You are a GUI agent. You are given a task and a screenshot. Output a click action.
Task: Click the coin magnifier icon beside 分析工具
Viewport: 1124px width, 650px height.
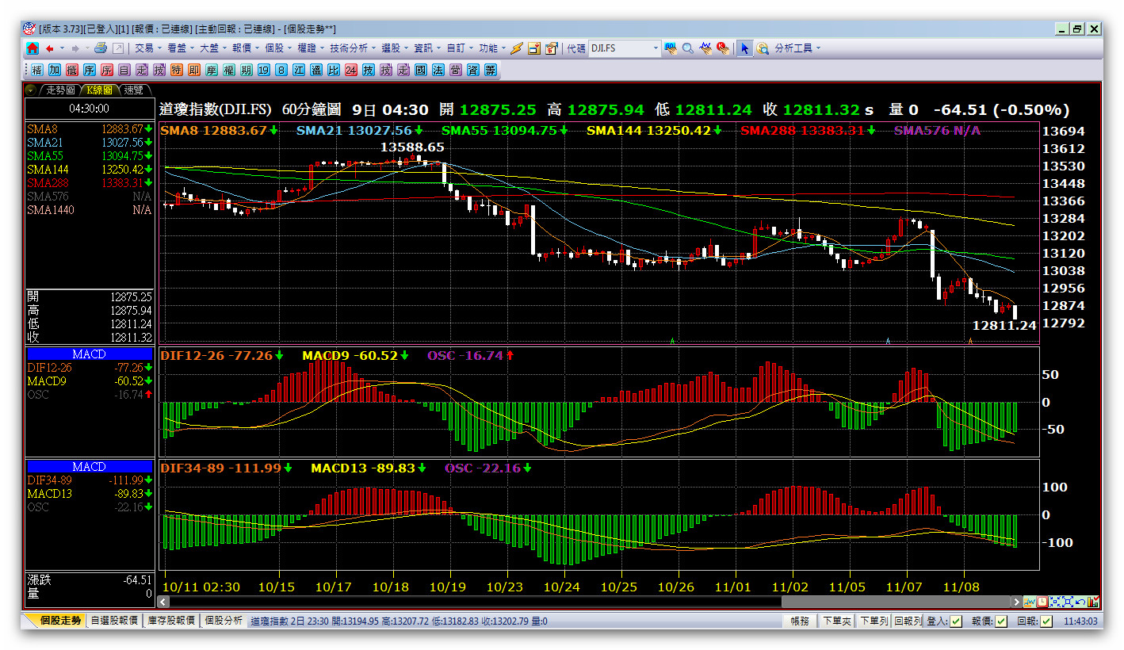click(763, 48)
